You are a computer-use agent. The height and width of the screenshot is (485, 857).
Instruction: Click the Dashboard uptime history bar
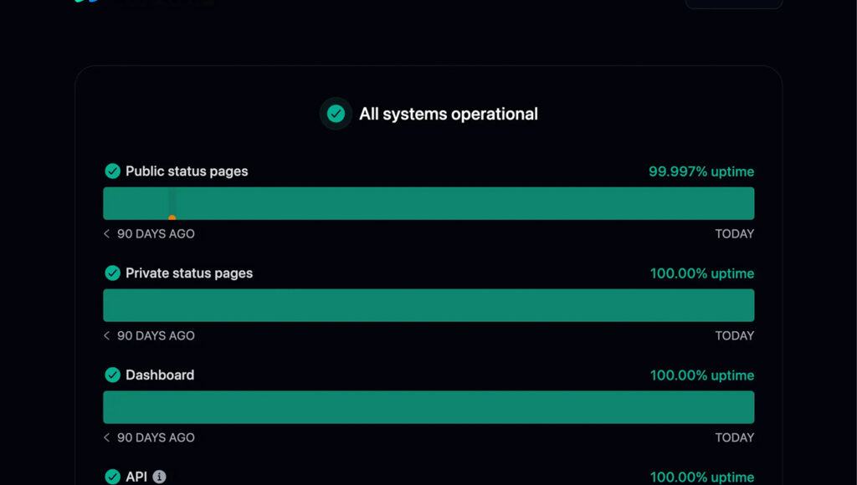tap(428, 407)
